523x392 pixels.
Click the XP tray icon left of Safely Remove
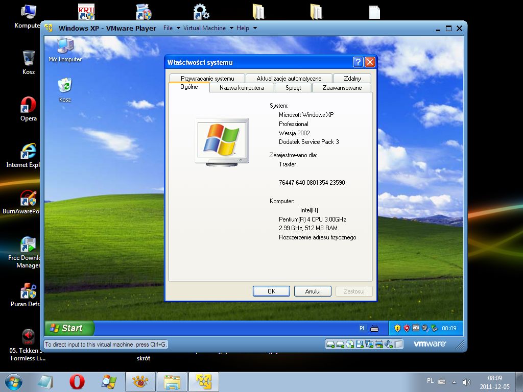pyautogui.click(x=425, y=328)
